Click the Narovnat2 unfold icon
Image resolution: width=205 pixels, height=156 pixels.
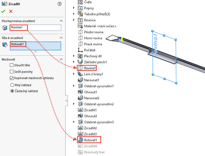[80, 98]
